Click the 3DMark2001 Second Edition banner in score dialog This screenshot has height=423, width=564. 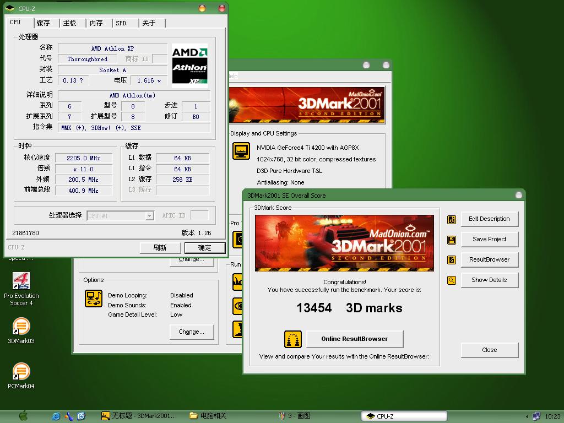pyautogui.click(x=344, y=243)
